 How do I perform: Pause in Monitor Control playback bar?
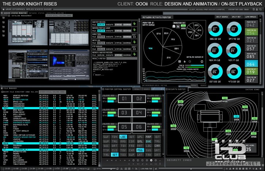(x=116, y=160)
